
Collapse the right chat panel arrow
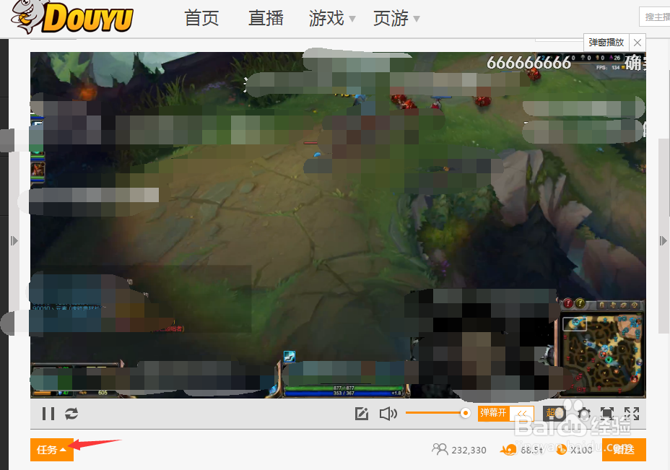(x=663, y=240)
